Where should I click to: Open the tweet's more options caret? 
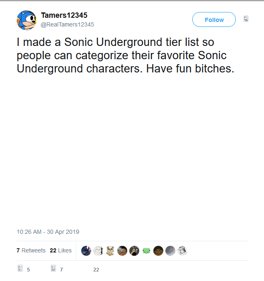pos(246,19)
